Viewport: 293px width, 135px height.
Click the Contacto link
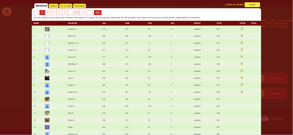click(x=277, y=118)
